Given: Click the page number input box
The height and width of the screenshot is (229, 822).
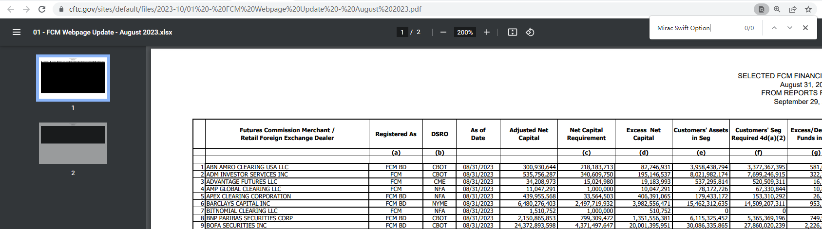Looking at the screenshot, I should pos(402,32).
